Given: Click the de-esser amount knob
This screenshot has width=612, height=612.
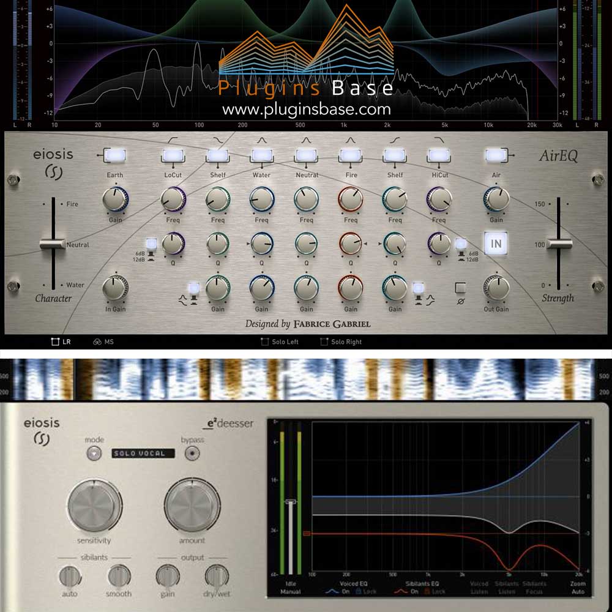Looking at the screenshot, I should (192, 506).
